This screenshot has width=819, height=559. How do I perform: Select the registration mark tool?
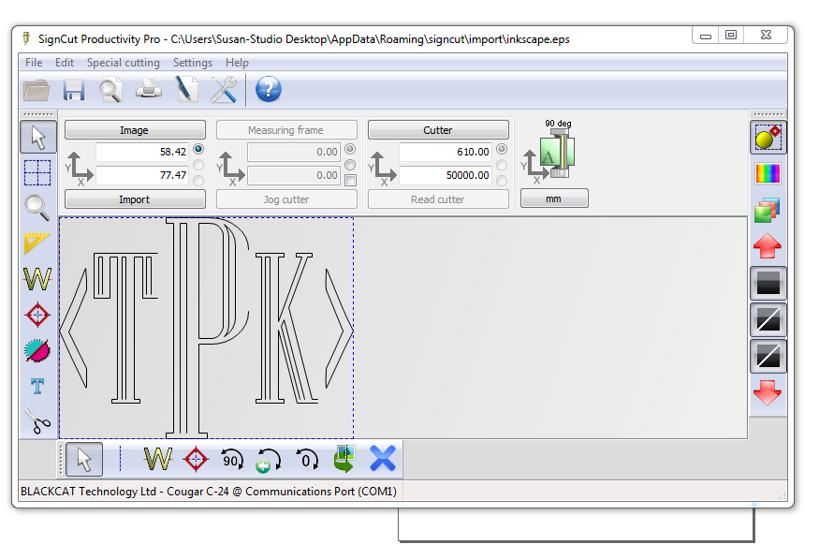[37, 314]
